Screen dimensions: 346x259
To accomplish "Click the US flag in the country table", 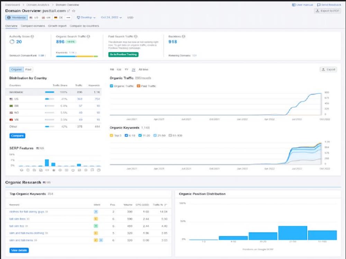I will (x=11, y=99).
